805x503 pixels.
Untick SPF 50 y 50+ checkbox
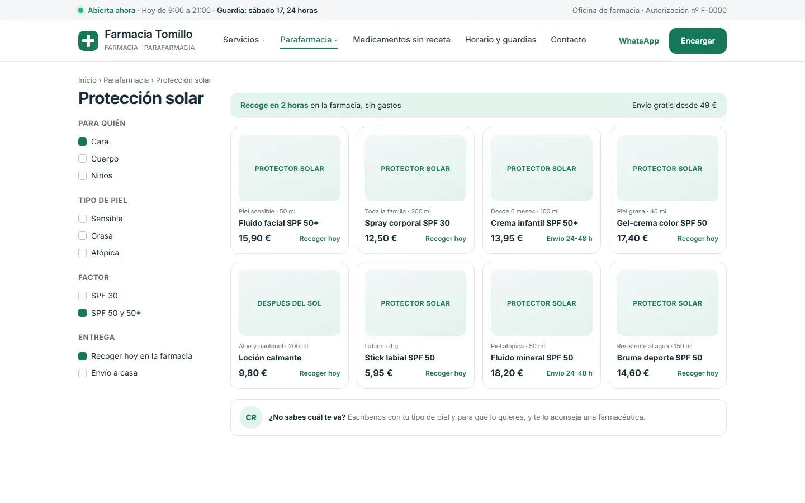[83, 313]
